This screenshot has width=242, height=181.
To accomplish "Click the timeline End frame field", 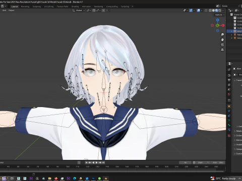I will pos(218,162).
